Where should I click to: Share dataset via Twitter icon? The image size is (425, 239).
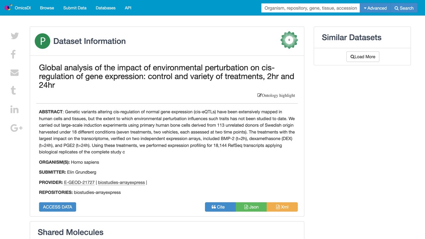pyautogui.click(x=15, y=36)
